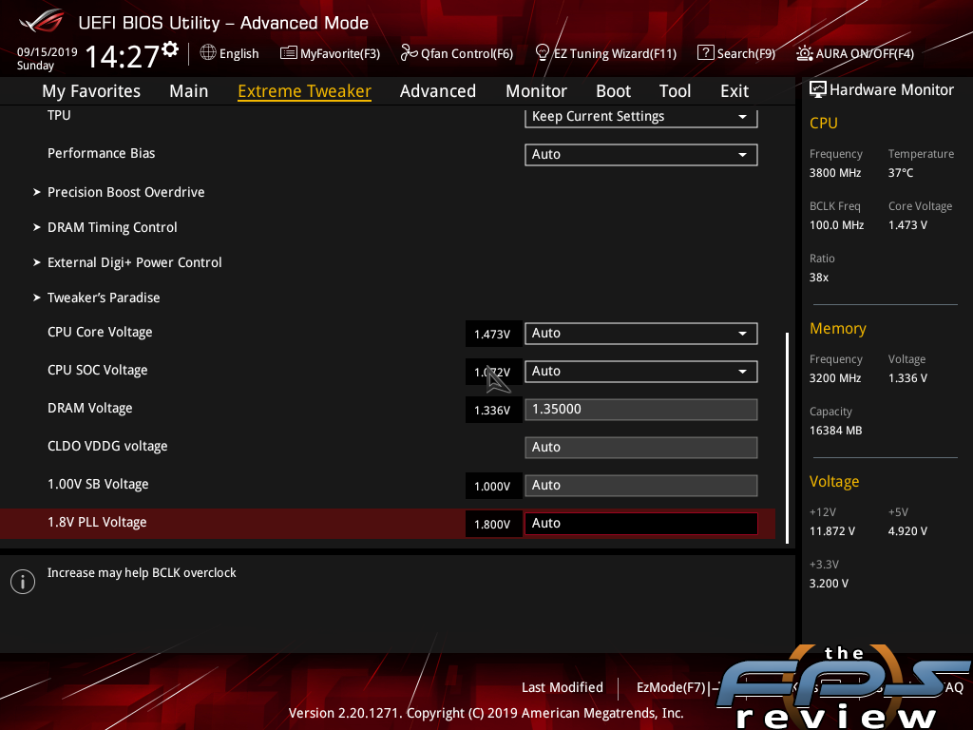Click the info icon beside help text
Viewport: 973px width, 730px height.
23,582
